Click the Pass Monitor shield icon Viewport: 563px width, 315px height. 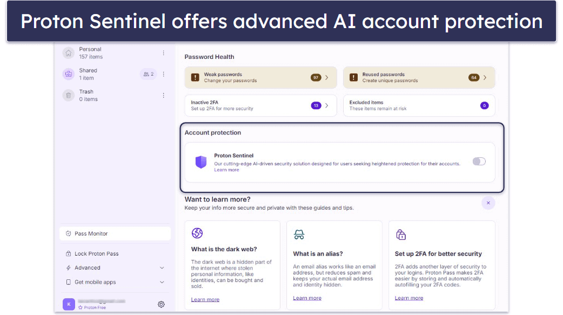68,233
